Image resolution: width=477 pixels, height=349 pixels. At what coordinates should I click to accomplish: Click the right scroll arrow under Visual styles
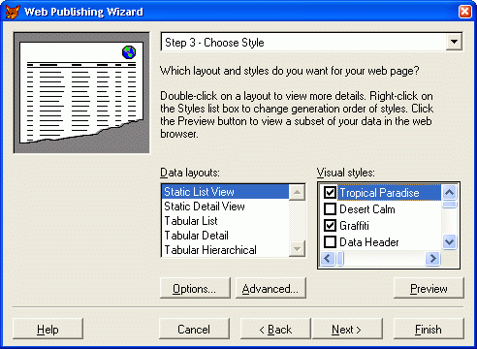point(432,259)
